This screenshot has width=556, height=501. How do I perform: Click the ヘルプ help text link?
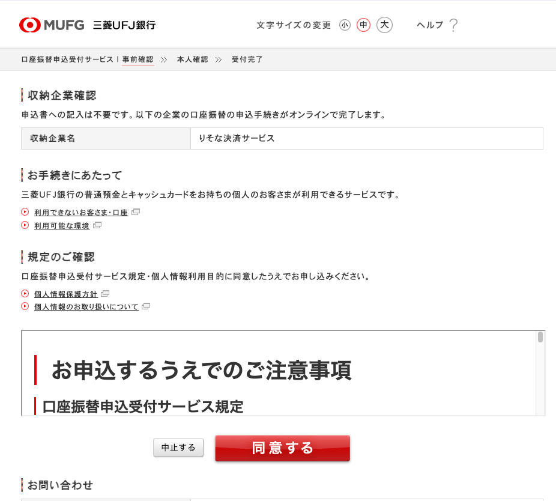pos(429,25)
